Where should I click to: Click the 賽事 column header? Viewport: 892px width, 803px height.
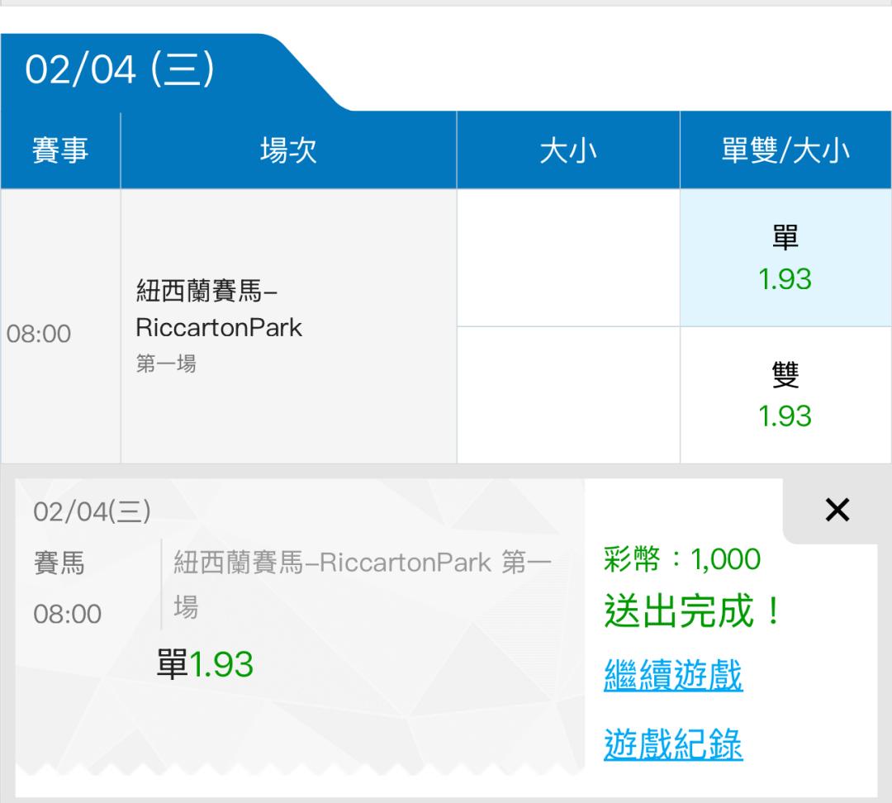tap(60, 151)
